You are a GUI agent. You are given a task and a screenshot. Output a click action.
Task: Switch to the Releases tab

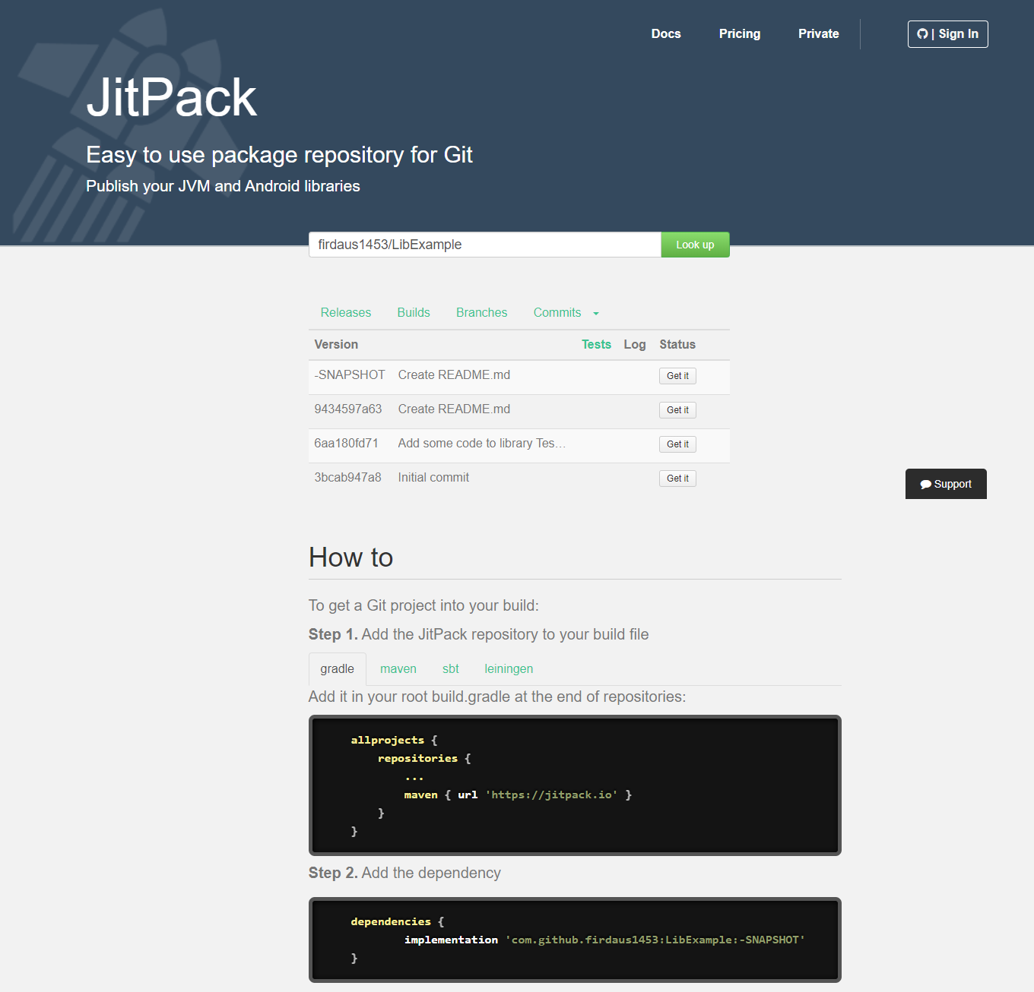tap(345, 312)
